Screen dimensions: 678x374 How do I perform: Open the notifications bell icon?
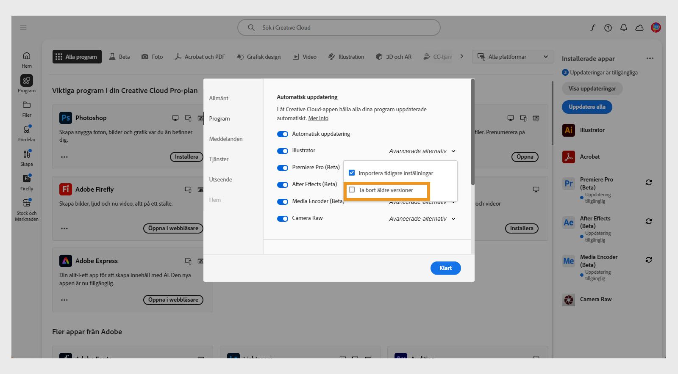(x=624, y=27)
